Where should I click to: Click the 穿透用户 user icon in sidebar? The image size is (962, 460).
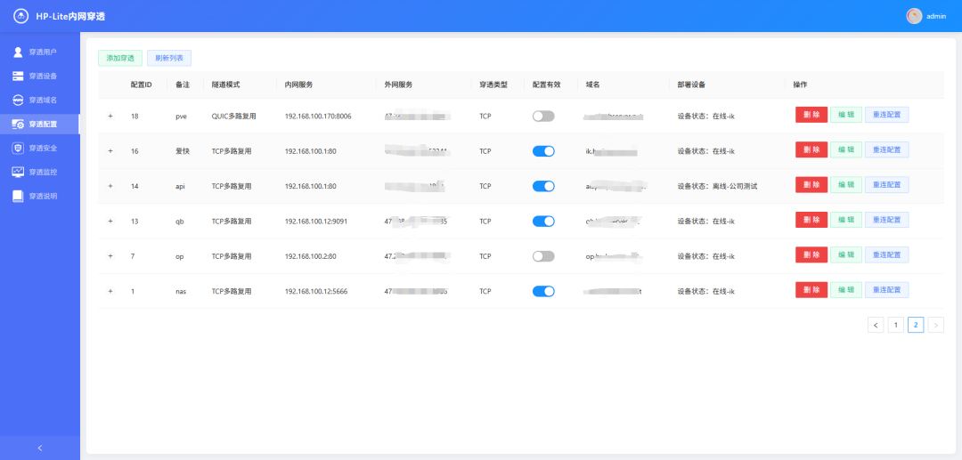(x=18, y=52)
